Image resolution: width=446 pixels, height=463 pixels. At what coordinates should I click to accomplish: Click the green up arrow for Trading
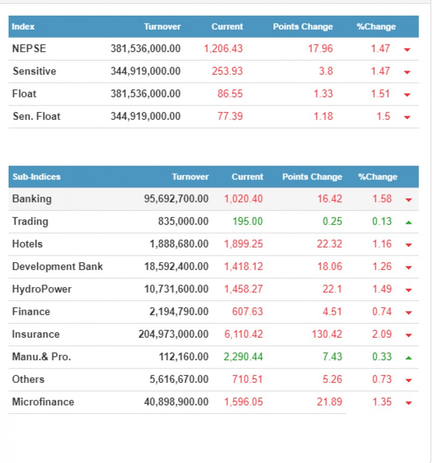click(408, 222)
